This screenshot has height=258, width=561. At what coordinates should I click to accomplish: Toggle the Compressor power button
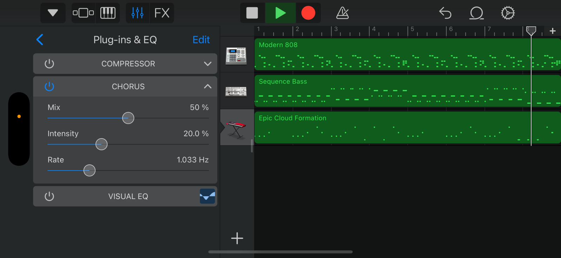(x=49, y=64)
